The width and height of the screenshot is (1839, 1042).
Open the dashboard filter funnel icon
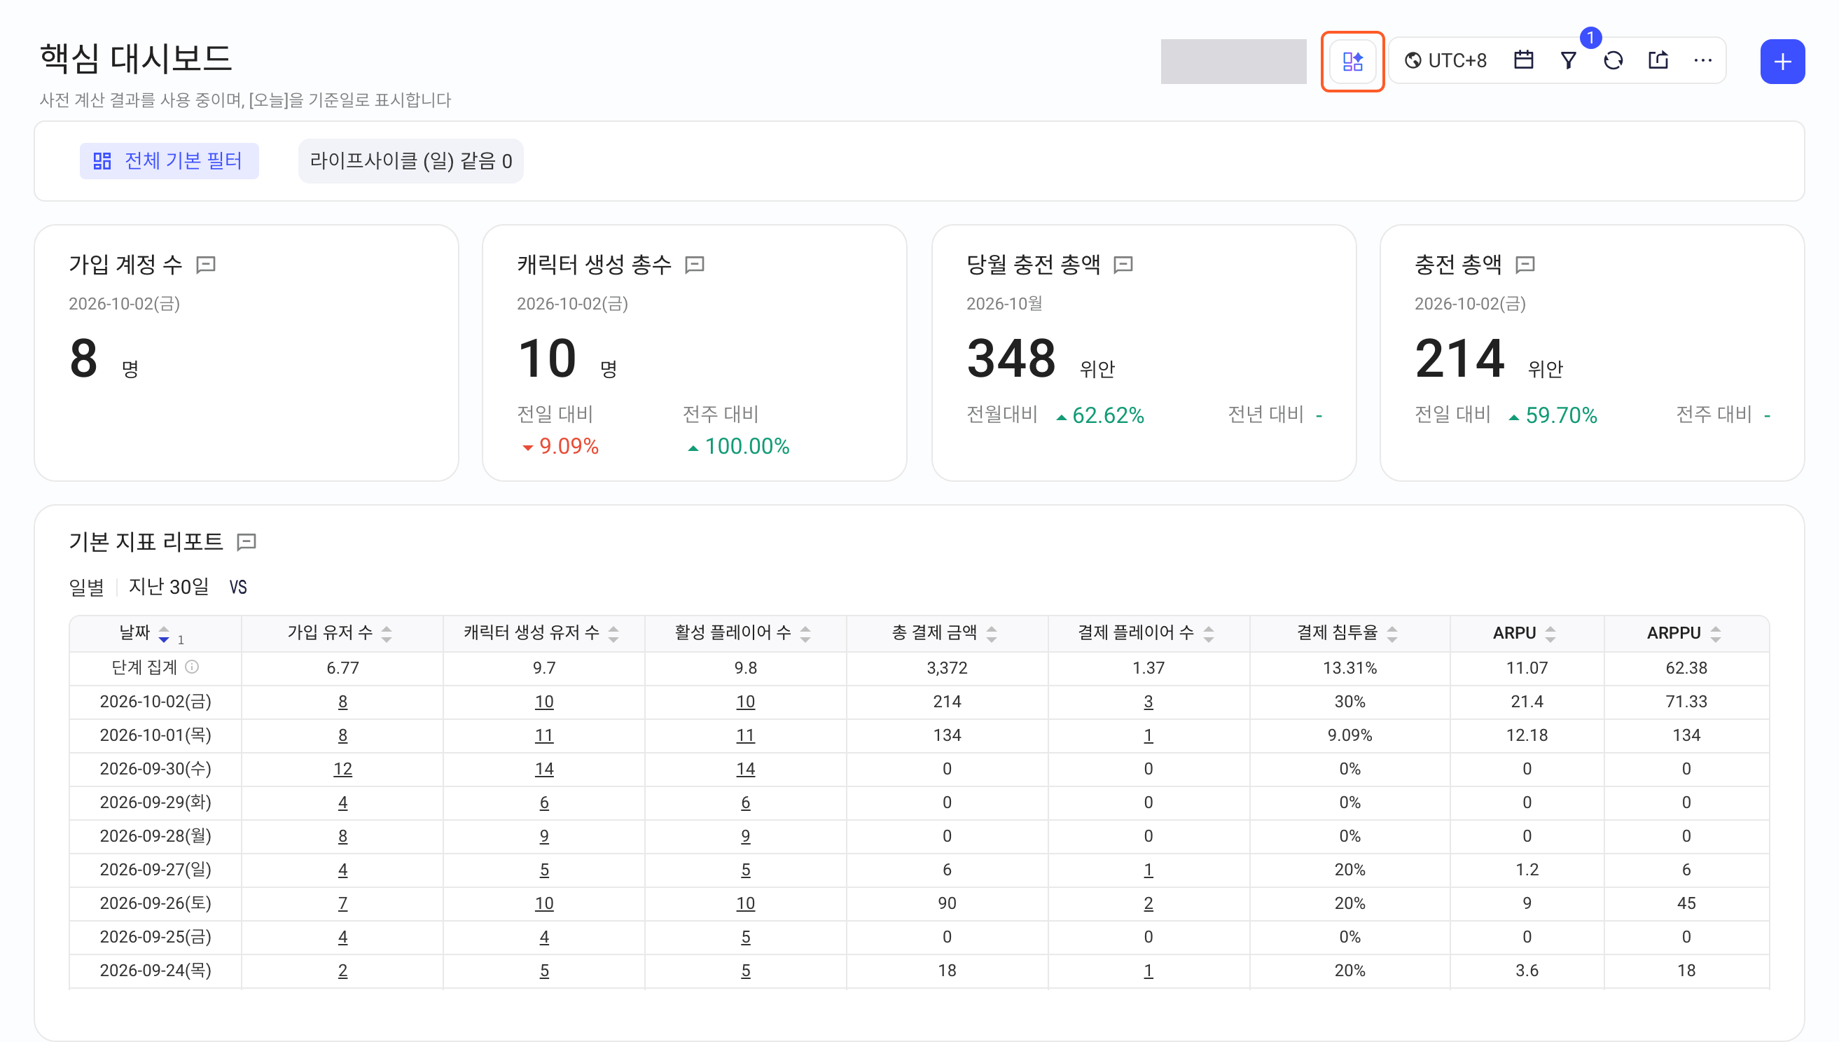tap(1568, 61)
